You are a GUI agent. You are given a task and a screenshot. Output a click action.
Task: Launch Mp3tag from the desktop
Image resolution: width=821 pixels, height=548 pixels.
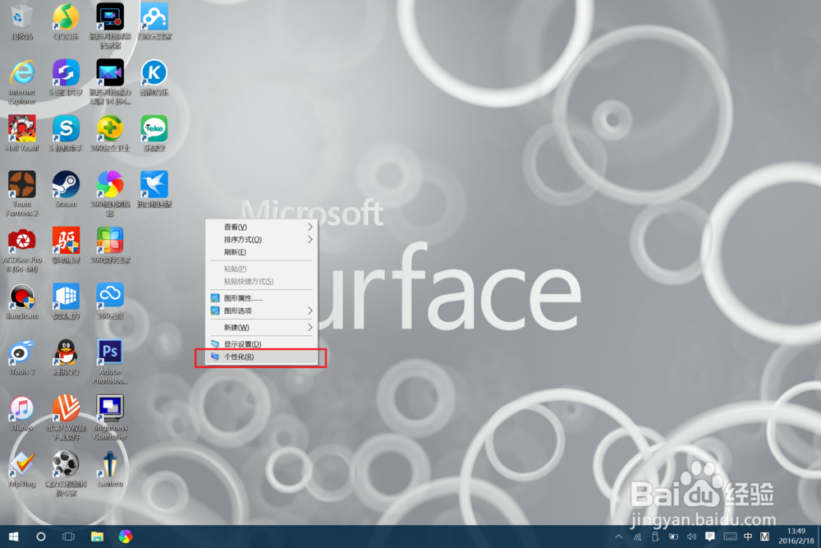coord(22,469)
